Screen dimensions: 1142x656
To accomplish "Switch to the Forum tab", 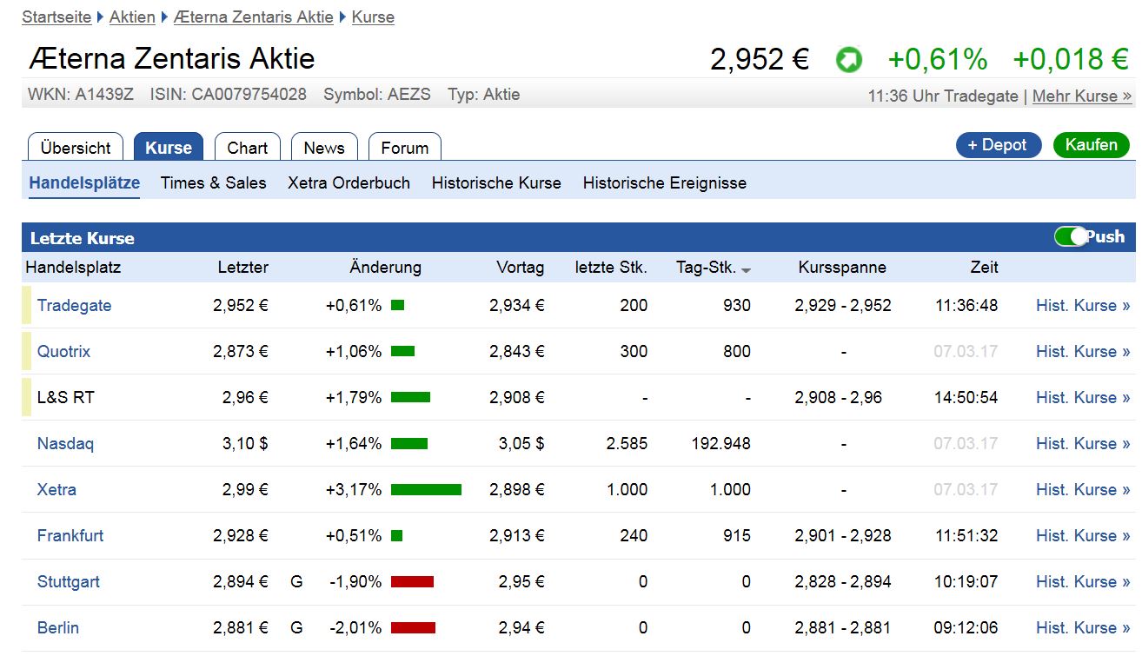I will 405,147.
